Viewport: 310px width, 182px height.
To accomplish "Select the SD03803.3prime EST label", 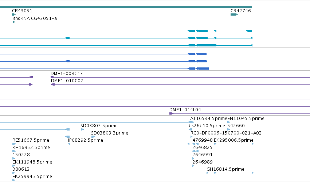I will pos(110,133).
